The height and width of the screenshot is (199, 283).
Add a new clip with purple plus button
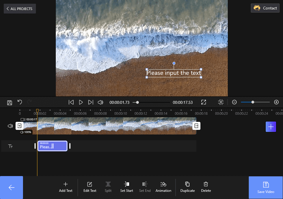[271, 127]
